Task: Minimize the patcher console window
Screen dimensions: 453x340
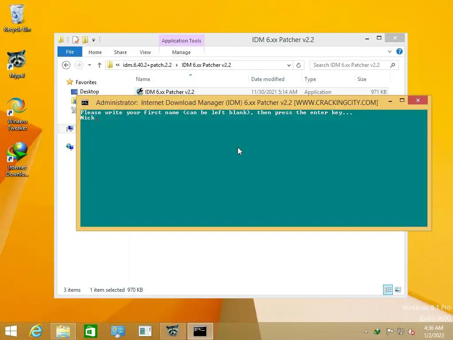Action: tap(390, 100)
